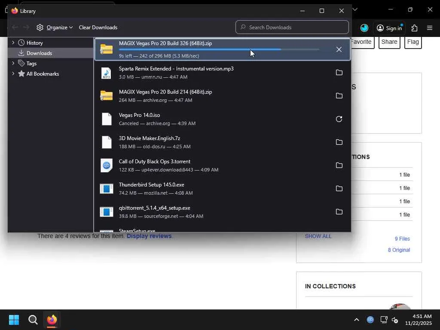Select qbittorrent_5.1.4_x64_setup.exe entry

[x=223, y=211]
